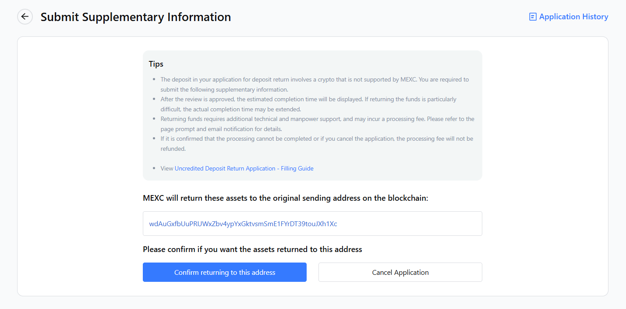Open the Uncredited Deposit Return Filling Guide
This screenshot has width=626, height=309.
244,168
